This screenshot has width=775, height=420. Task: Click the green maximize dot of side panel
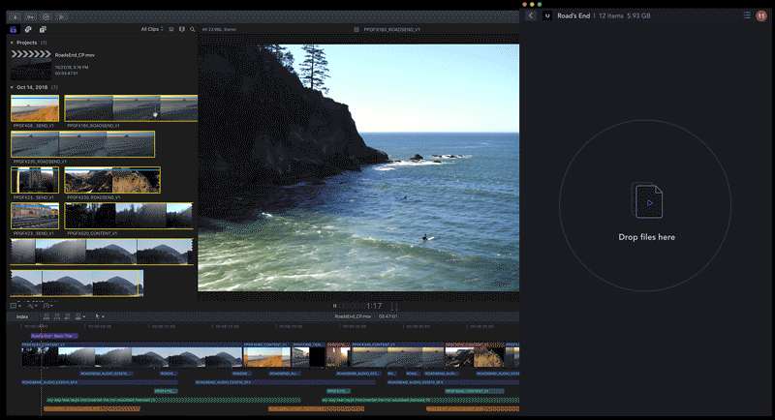pyautogui.click(x=540, y=5)
